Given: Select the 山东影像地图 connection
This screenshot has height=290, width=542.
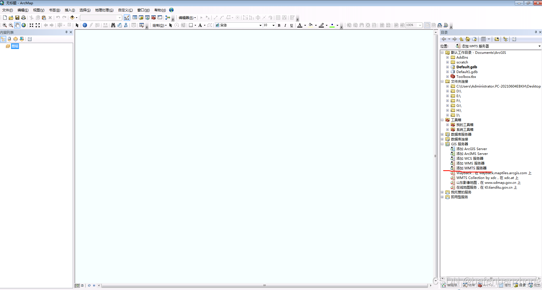Looking at the screenshot, I should coord(488,182).
